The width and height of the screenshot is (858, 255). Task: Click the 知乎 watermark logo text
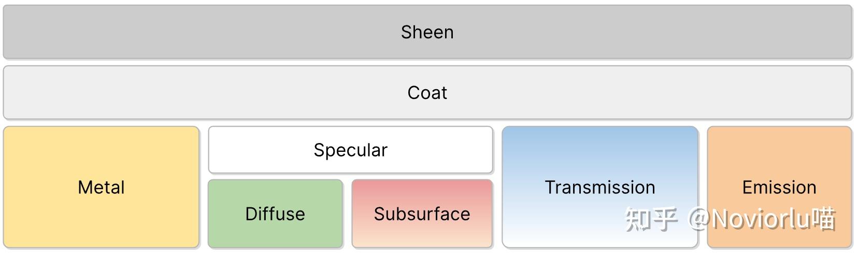pyautogui.click(x=651, y=219)
